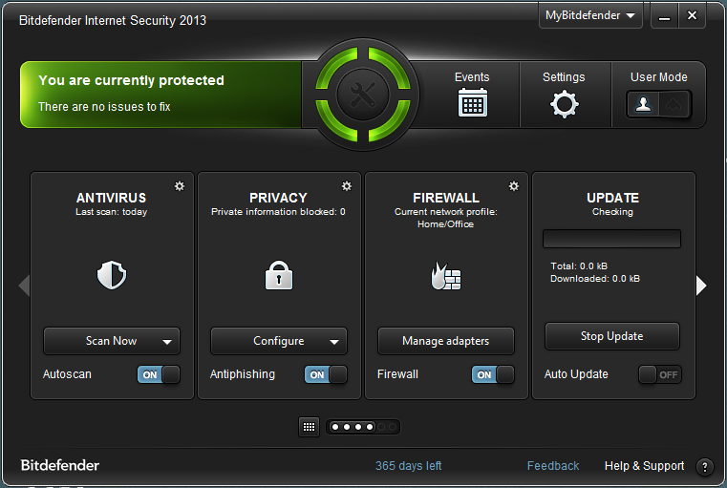Click the Stop Update button

point(611,336)
